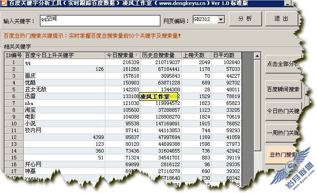Viewport: 317px width, 193px height.
Task: Click today's search count 157618
Action: (123, 76)
